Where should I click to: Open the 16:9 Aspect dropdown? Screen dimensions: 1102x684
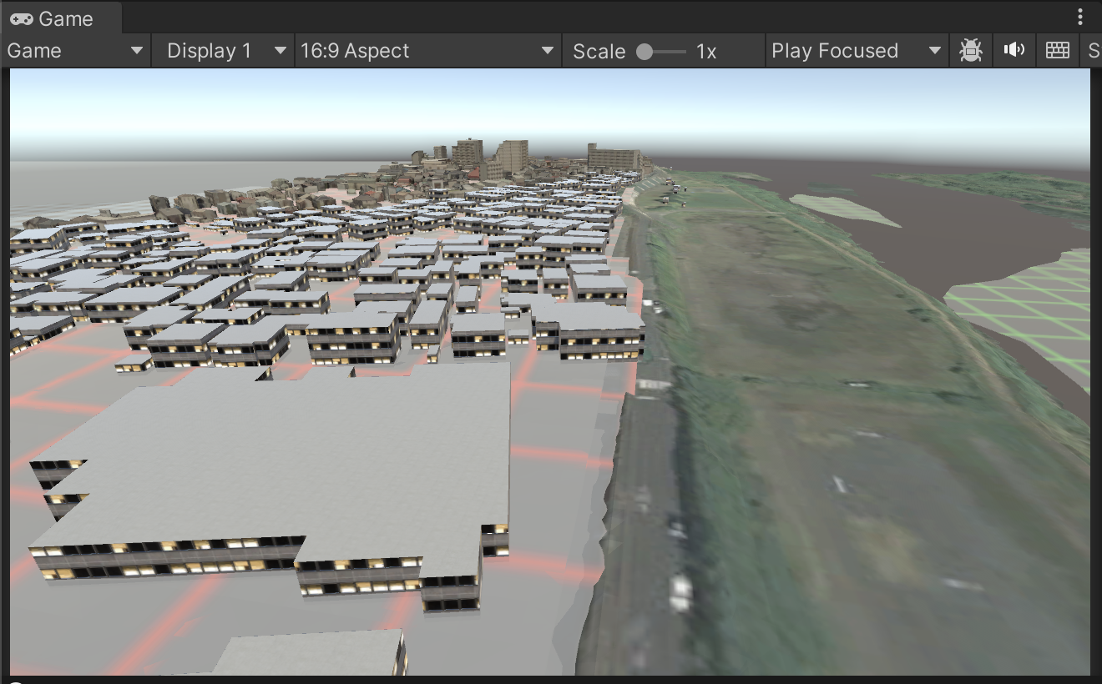(x=427, y=51)
